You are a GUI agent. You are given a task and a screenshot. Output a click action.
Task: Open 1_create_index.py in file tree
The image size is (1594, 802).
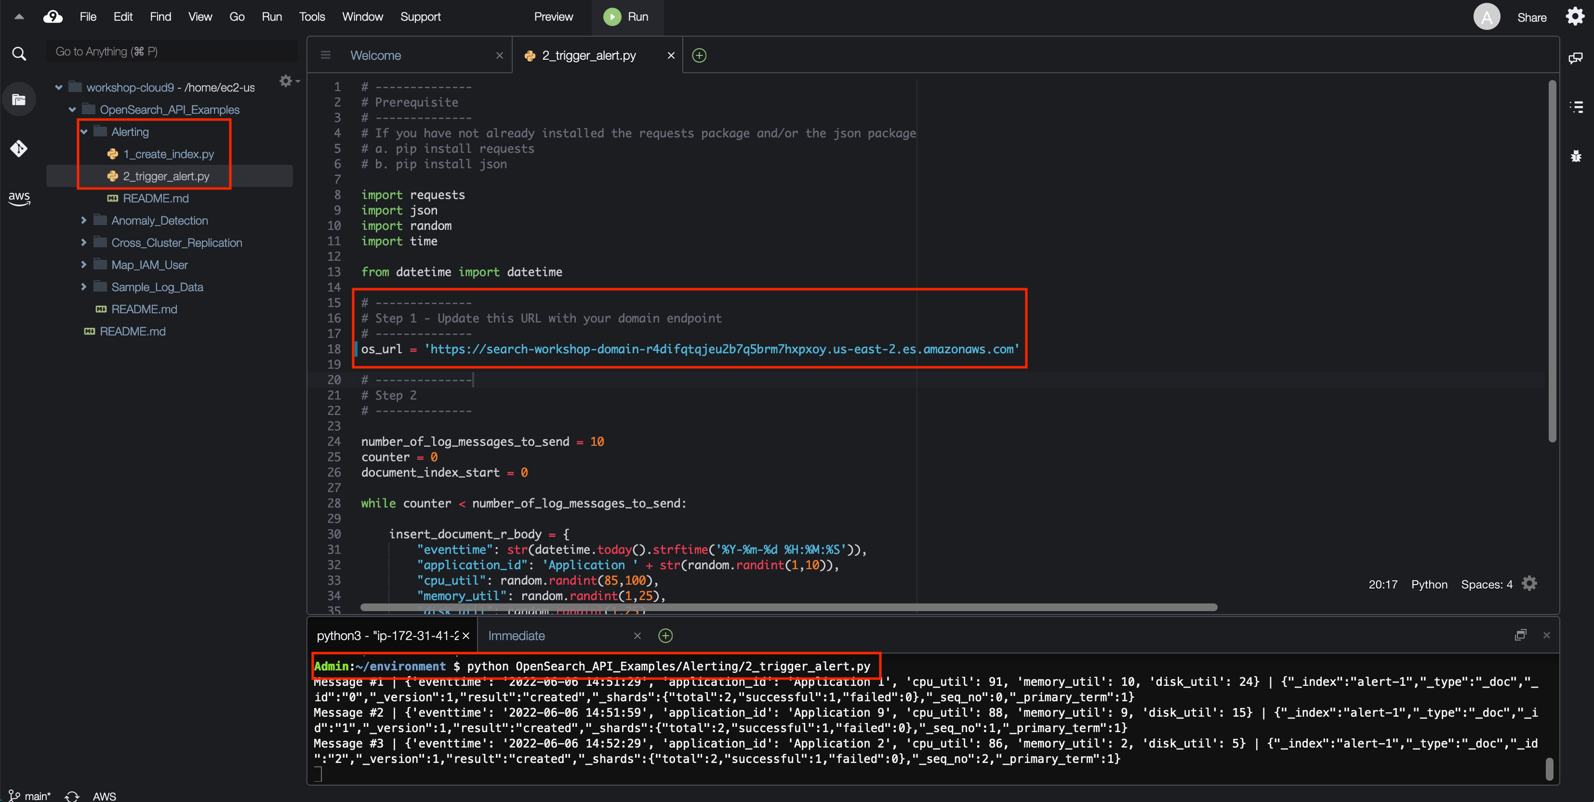pos(168,154)
